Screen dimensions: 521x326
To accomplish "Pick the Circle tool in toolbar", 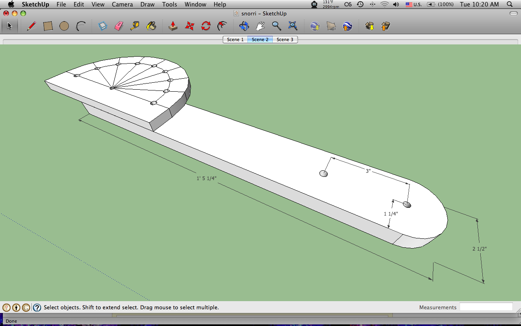I will [x=64, y=26].
